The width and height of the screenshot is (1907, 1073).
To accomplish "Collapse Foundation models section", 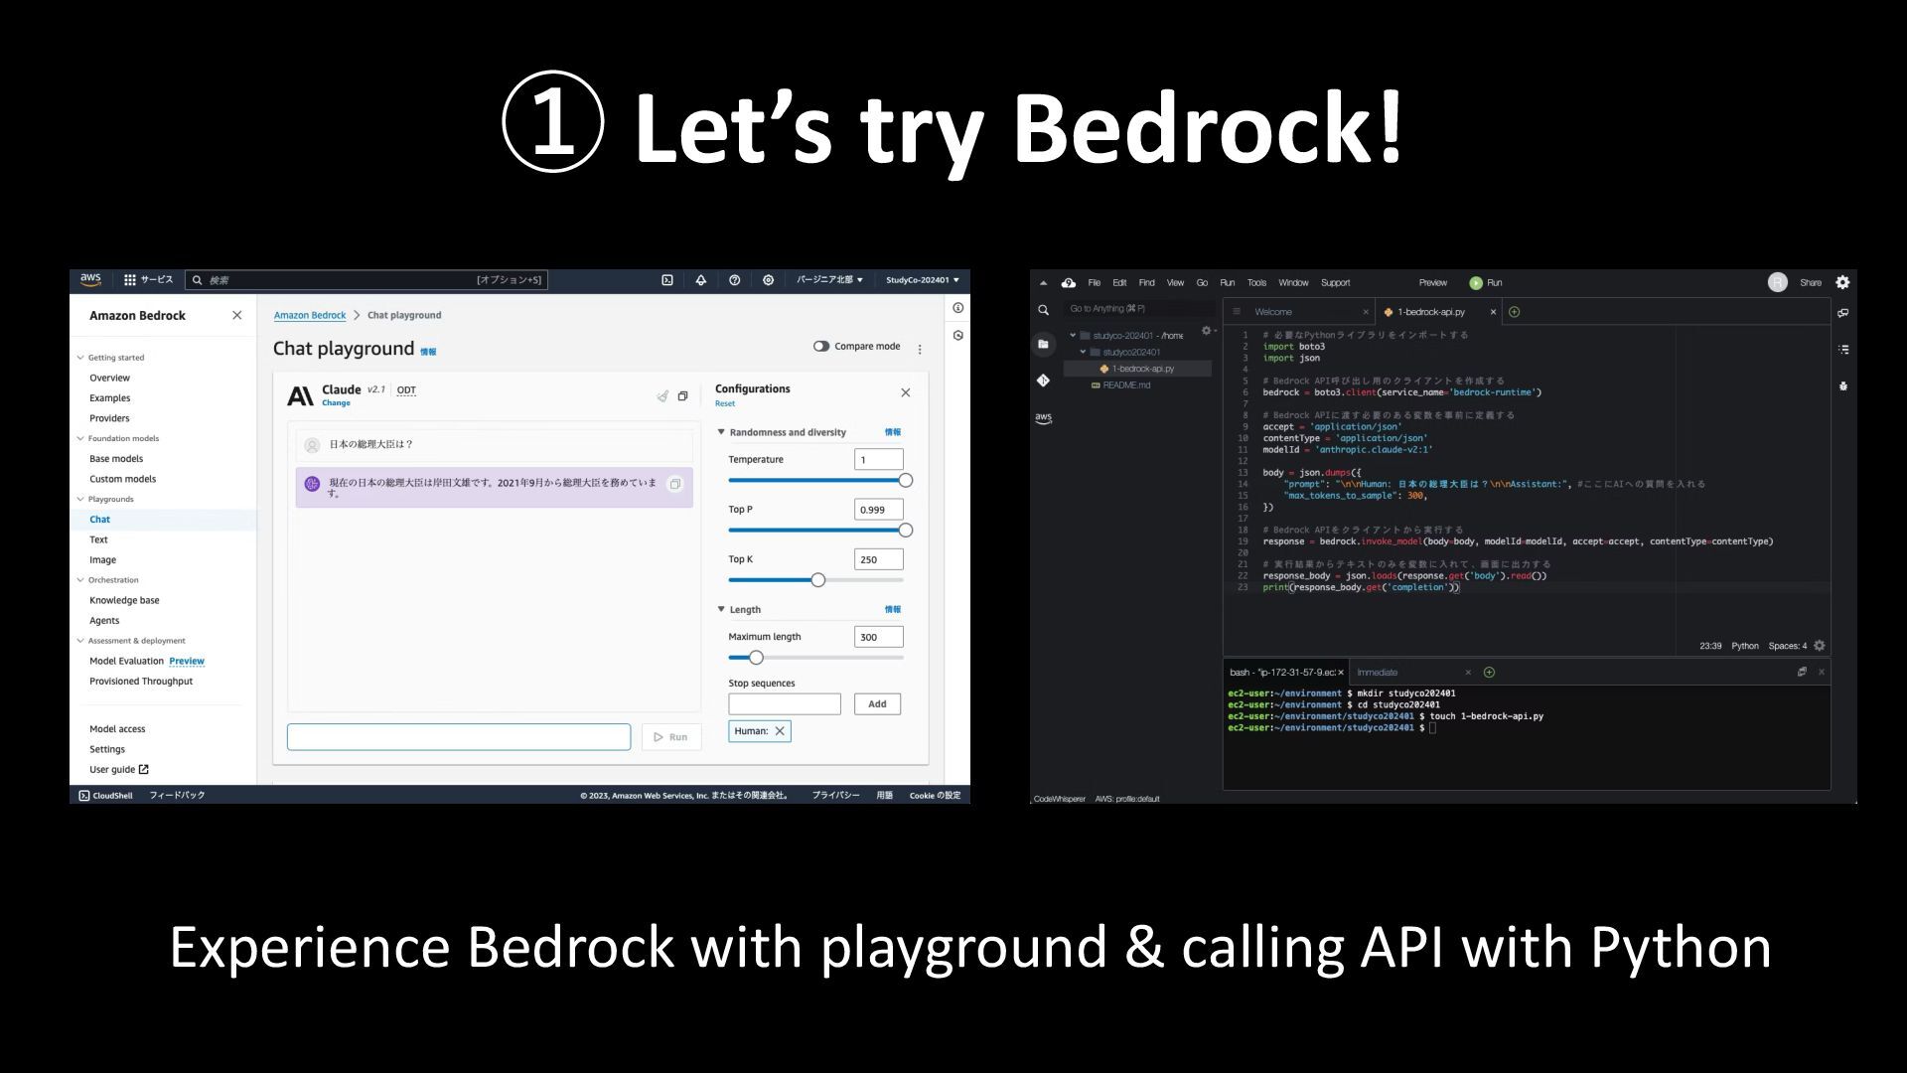I will click(x=80, y=438).
